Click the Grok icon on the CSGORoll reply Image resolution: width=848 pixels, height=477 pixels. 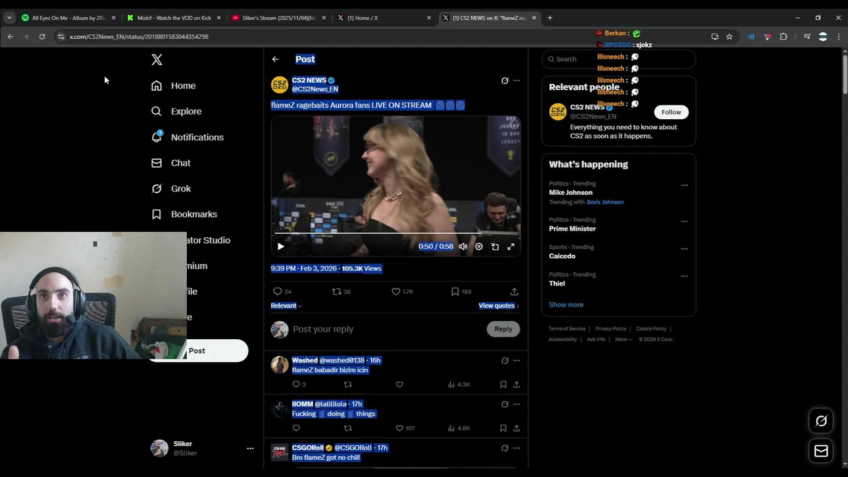[x=505, y=448]
